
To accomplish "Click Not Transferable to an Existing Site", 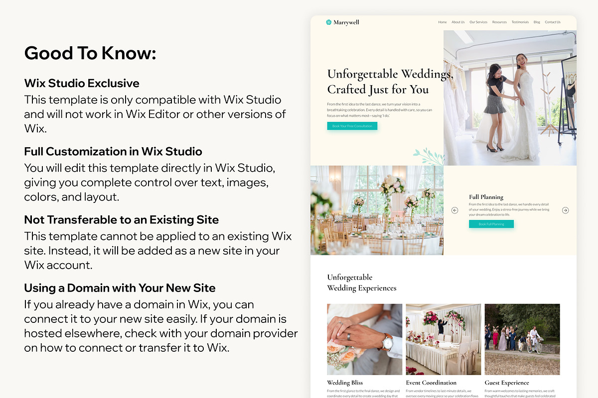I will coord(122,219).
